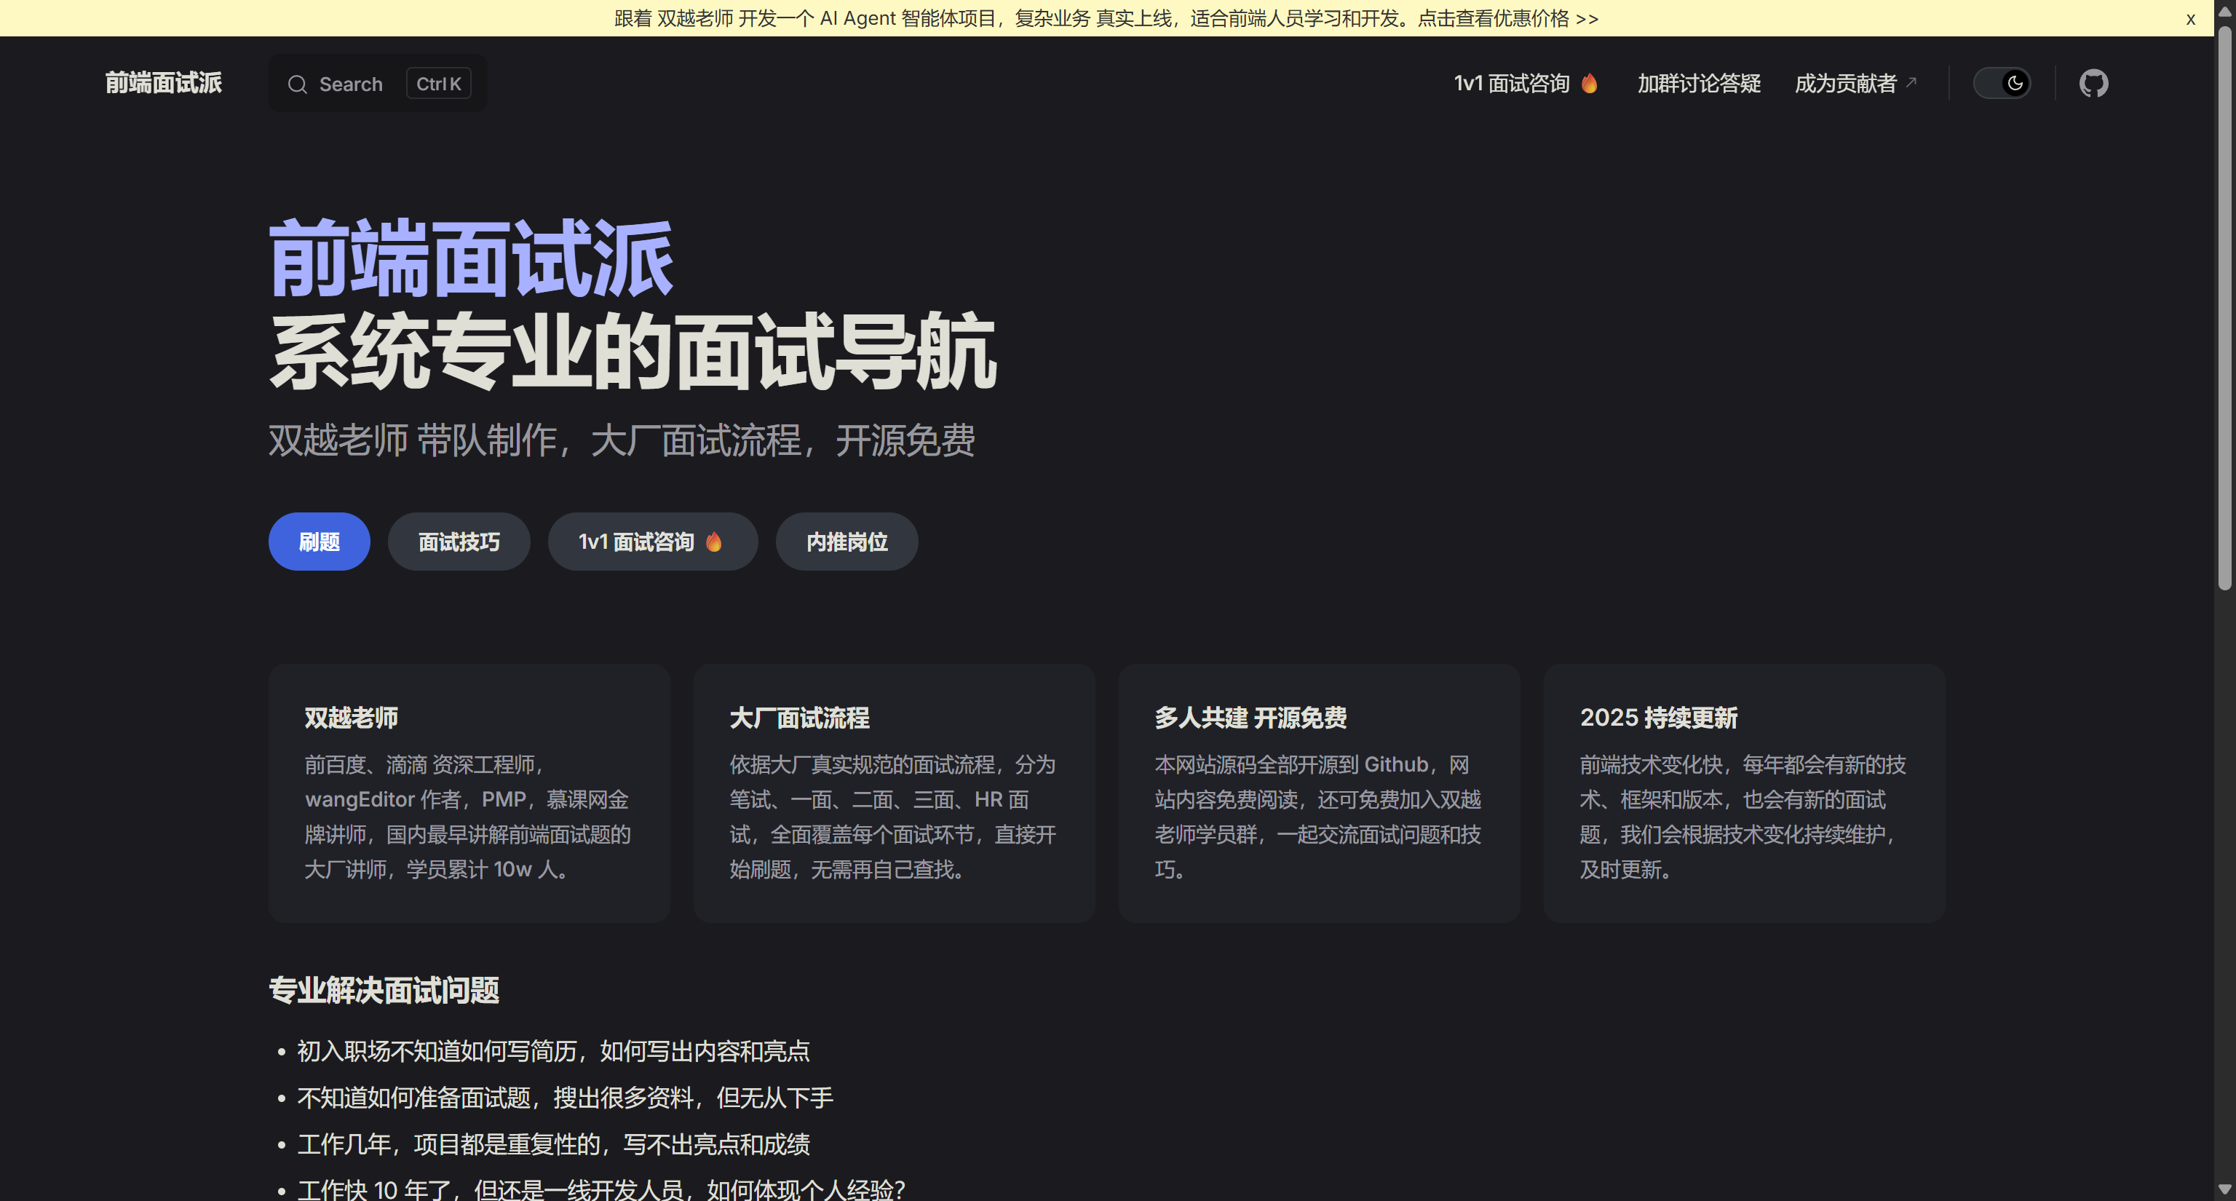
Task: Close the yellow announcement banner
Action: coord(2190,19)
